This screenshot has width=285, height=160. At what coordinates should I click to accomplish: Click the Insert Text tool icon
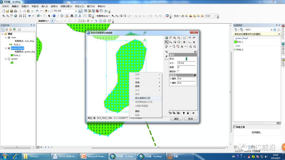[x=182, y=47]
